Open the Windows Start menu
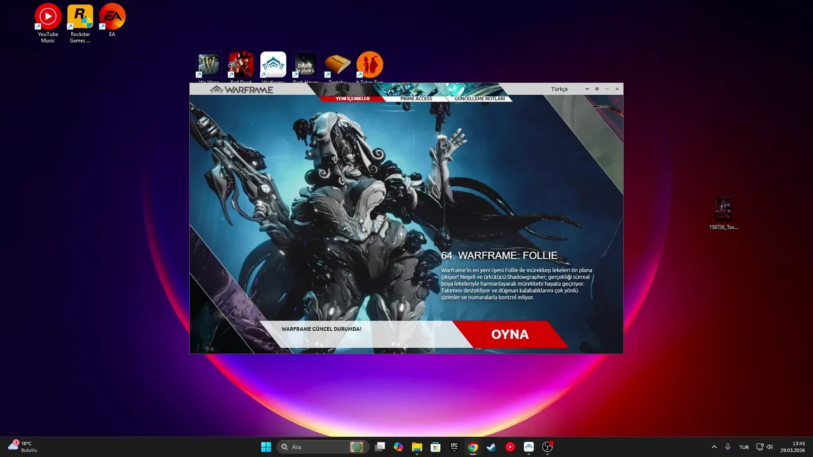Image resolution: width=813 pixels, height=457 pixels. click(266, 447)
